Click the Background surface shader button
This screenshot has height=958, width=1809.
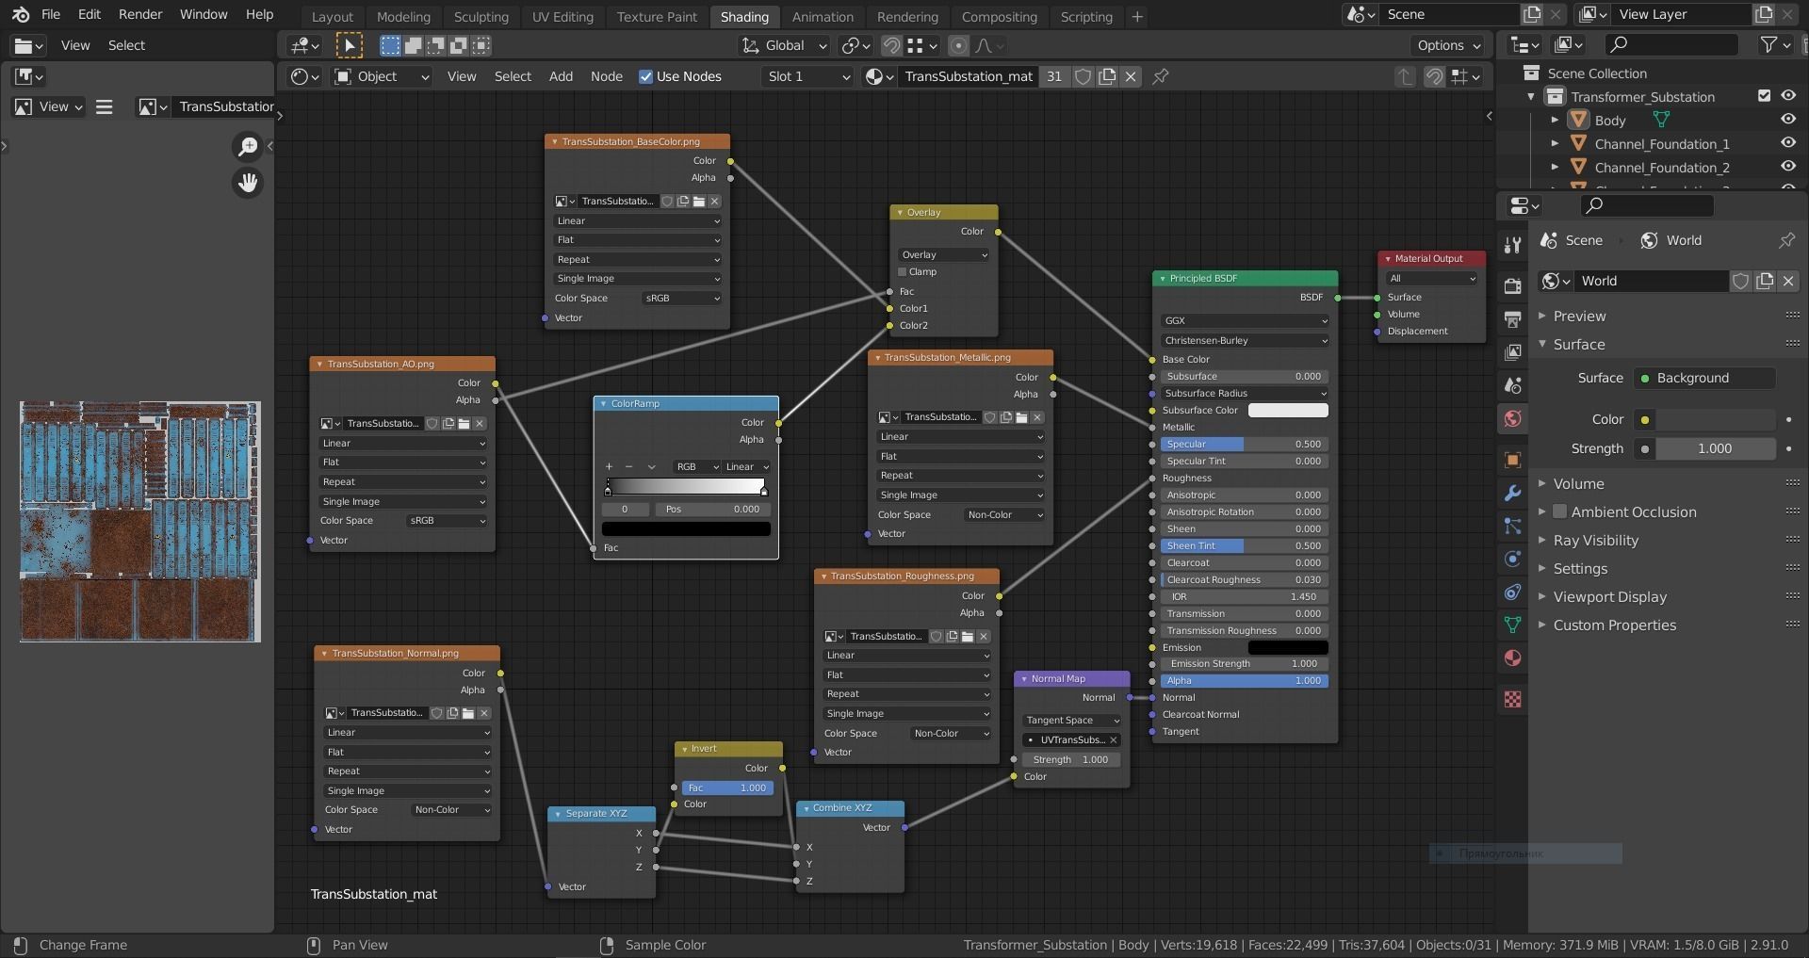pyautogui.click(x=1703, y=378)
